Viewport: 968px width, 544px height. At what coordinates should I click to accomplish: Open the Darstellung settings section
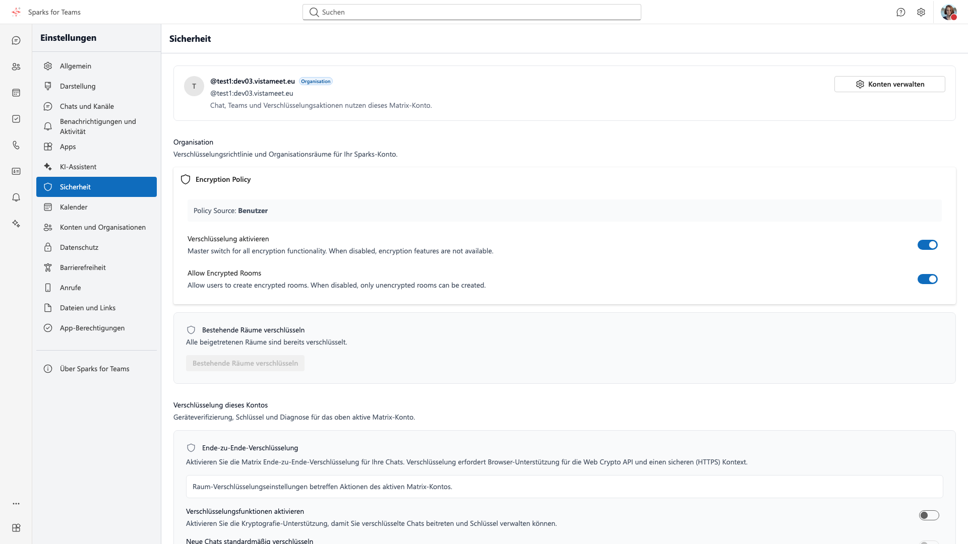click(96, 86)
